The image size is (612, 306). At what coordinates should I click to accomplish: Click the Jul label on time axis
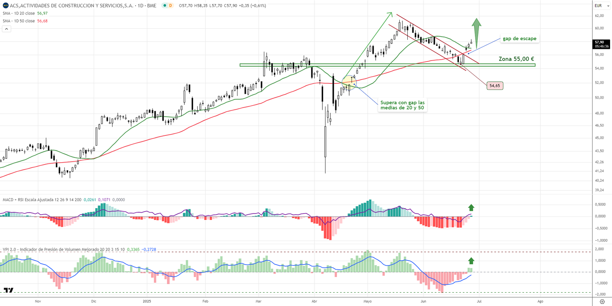click(x=479, y=301)
